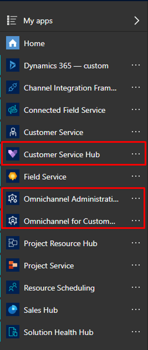Click the Home house icon
This screenshot has width=148, height=350.
coord(13,43)
